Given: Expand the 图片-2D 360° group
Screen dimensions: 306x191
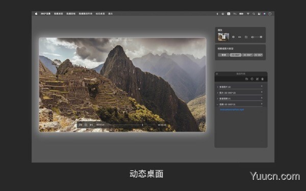Looking at the screenshot, I should (x=218, y=93).
